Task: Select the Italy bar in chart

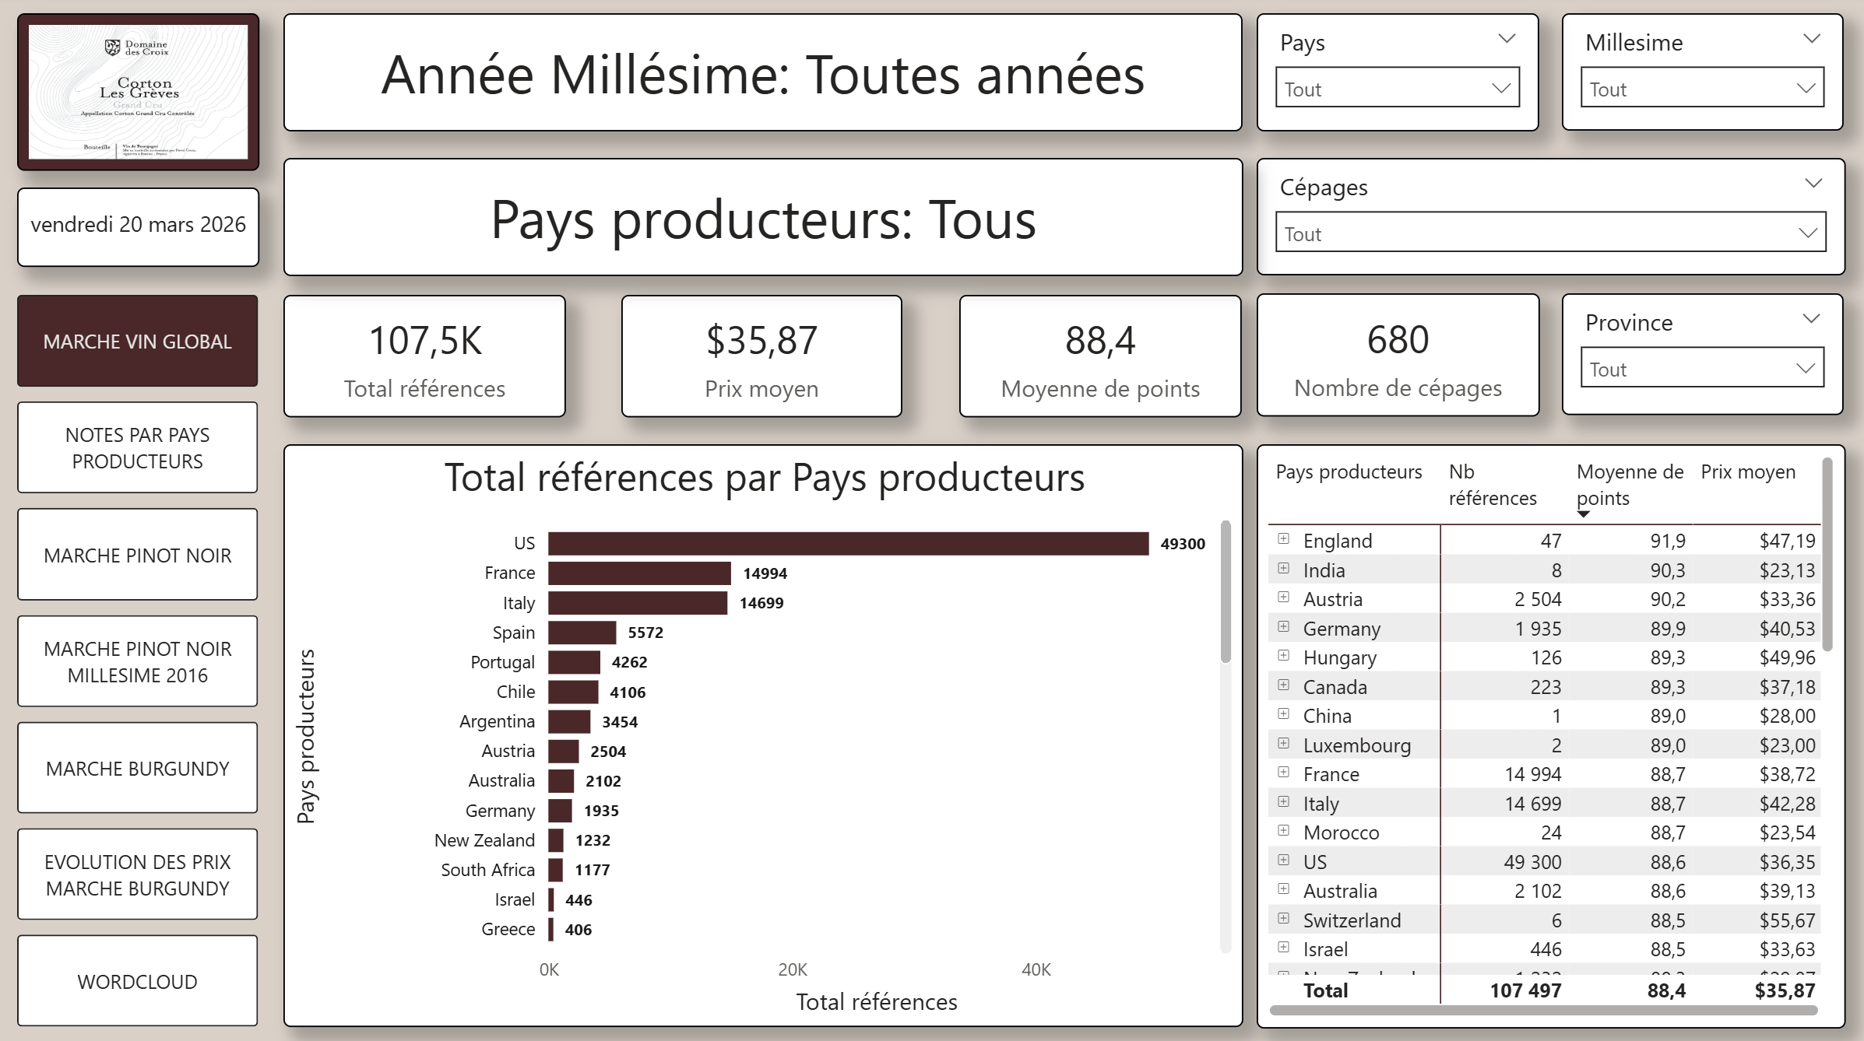Action: [x=638, y=603]
